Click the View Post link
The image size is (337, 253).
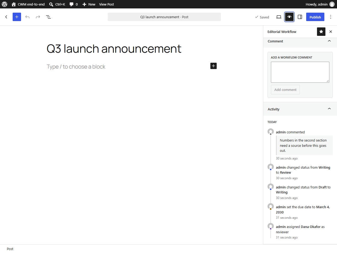point(107,4)
